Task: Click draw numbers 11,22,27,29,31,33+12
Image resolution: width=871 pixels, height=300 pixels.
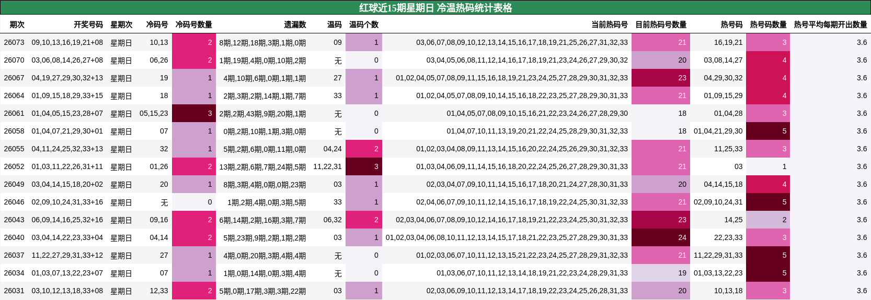Action: click(67, 255)
